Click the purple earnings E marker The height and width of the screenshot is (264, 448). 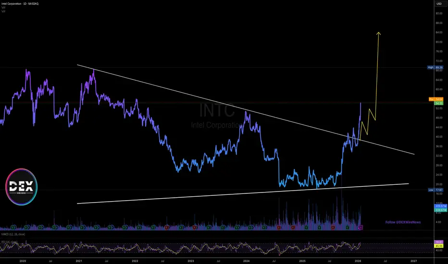click(361, 228)
